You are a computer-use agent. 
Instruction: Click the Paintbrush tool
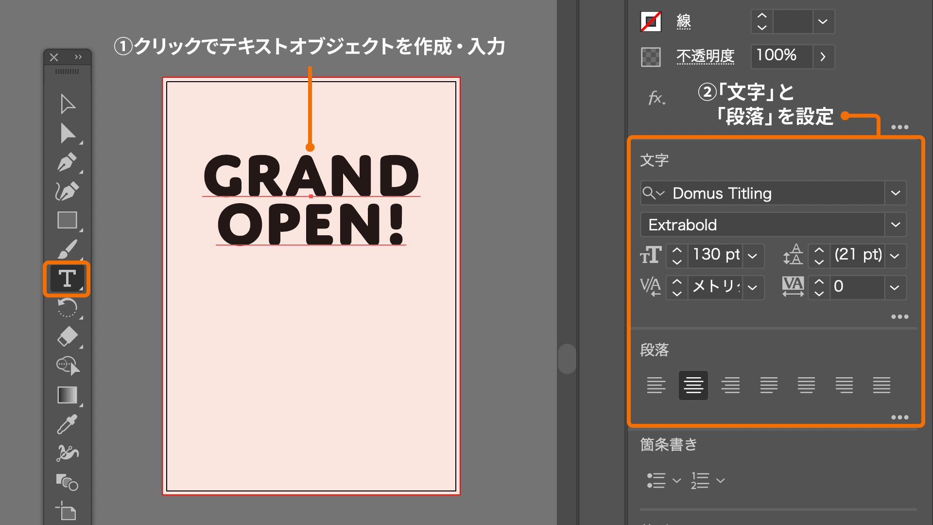67,250
